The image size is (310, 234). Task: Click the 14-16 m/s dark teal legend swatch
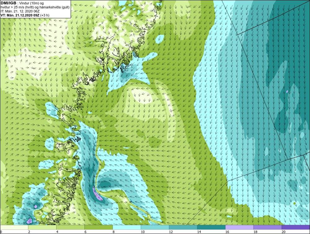coord(211,227)
